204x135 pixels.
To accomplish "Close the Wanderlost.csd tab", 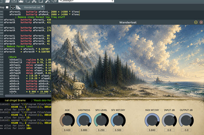I will pos(42,6).
